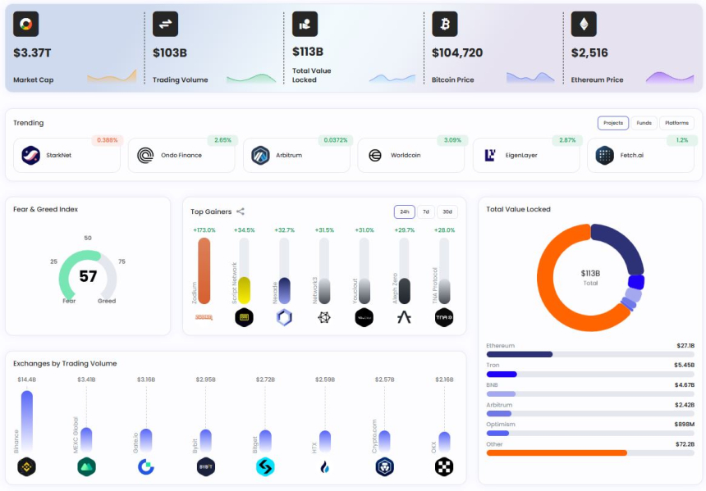Open the StarkNet trending card
This screenshot has height=491, width=706.
66,155
